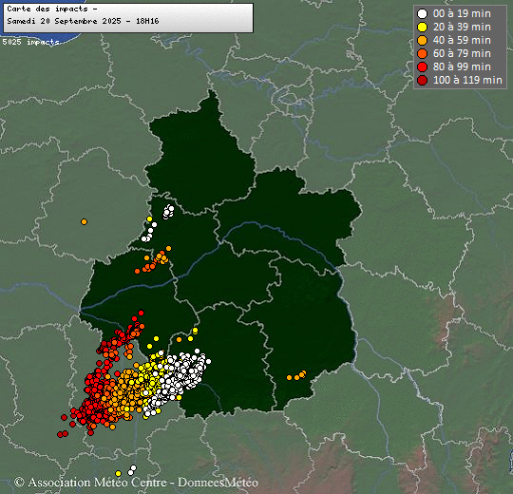The image size is (513, 494).
Task: Click the two dark red dots at the far southwest
Action: coord(63,434)
